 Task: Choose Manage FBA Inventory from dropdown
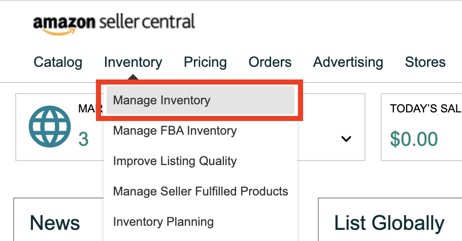pyautogui.click(x=175, y=131)
